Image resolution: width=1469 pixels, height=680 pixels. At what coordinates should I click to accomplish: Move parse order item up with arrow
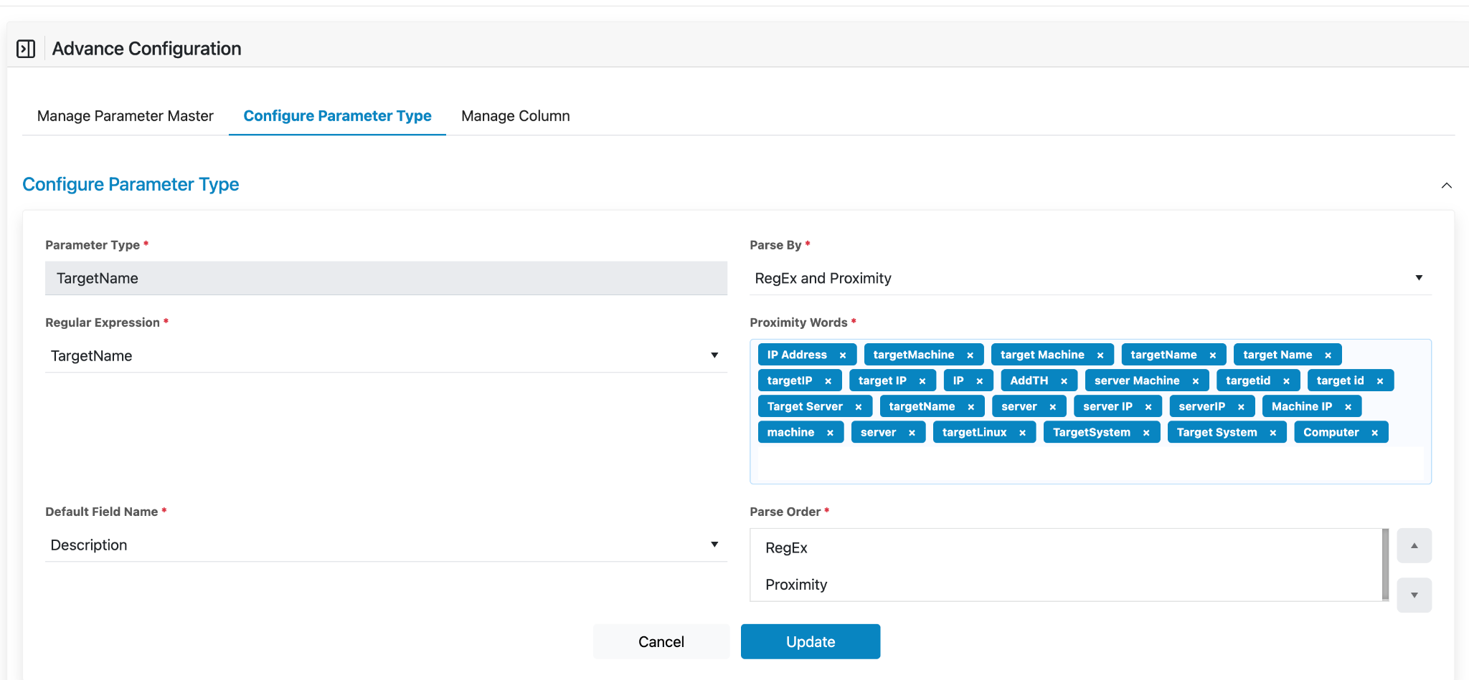point(1414,546)
